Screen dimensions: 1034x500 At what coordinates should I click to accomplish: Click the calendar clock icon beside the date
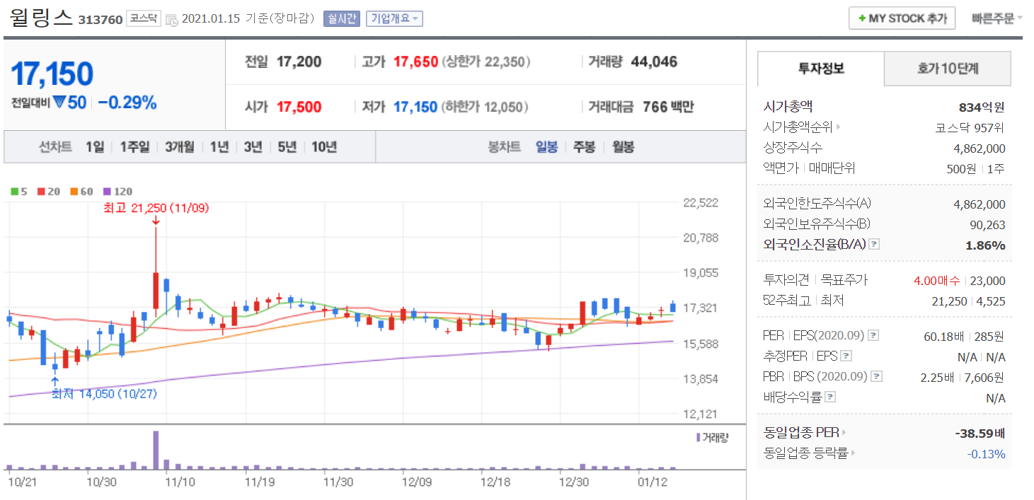172,19
